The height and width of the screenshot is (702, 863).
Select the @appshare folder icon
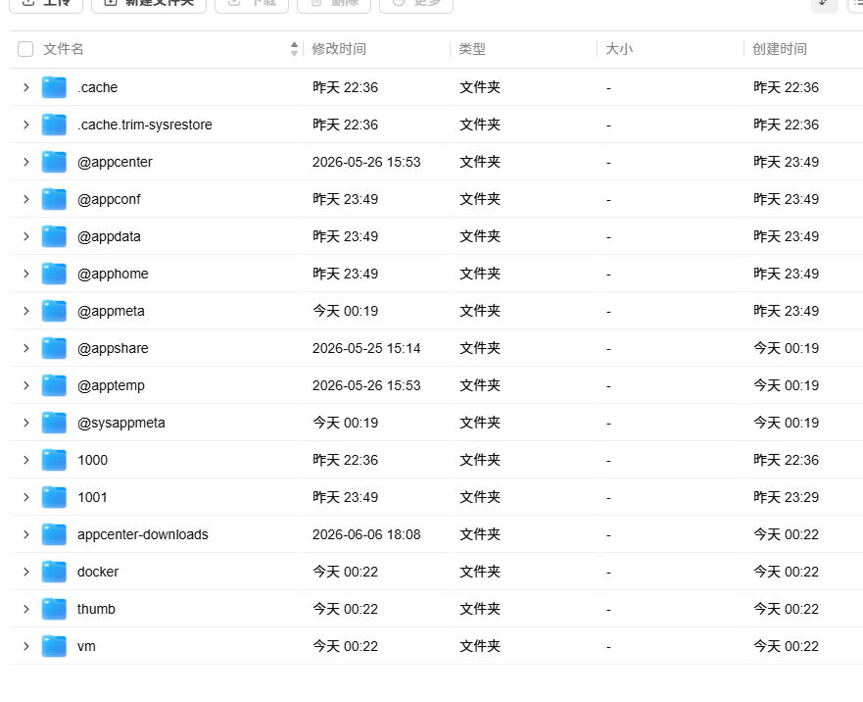coord(54,348)
